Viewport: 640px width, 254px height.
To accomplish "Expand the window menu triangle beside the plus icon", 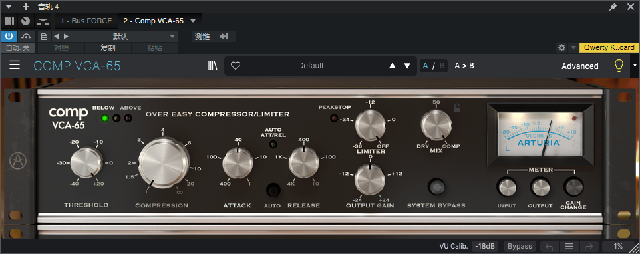I will click(9, 7).
